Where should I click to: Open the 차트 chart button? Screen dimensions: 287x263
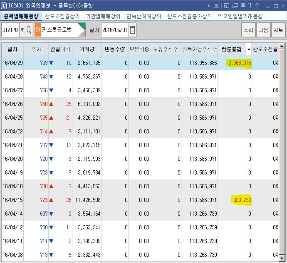pyautogui.click(x=278, y=30)
